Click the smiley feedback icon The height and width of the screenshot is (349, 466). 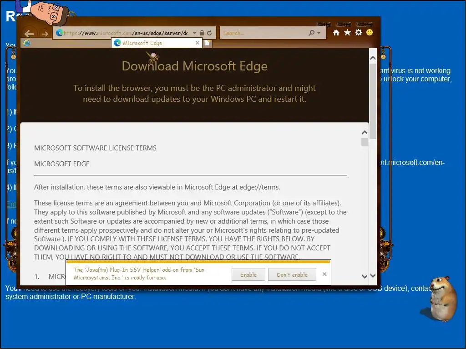click(370, 32)
